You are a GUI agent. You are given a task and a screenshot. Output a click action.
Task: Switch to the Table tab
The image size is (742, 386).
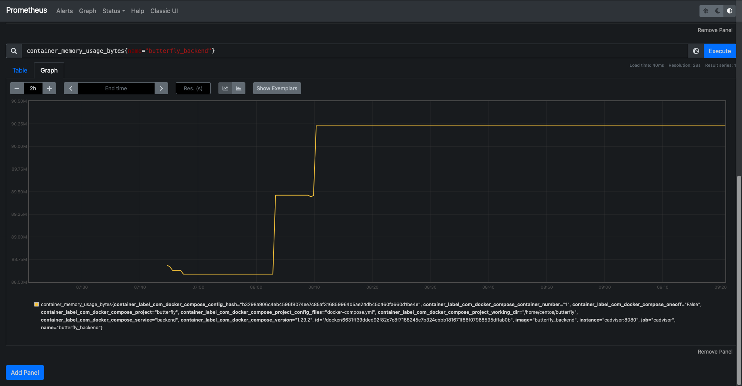click(20, 70)
